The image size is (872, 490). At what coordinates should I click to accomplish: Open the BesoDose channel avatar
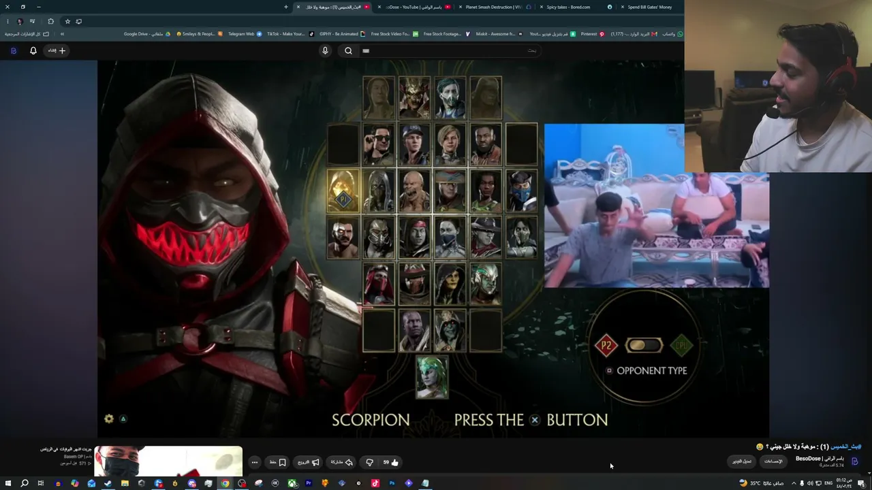coord(854,461)
